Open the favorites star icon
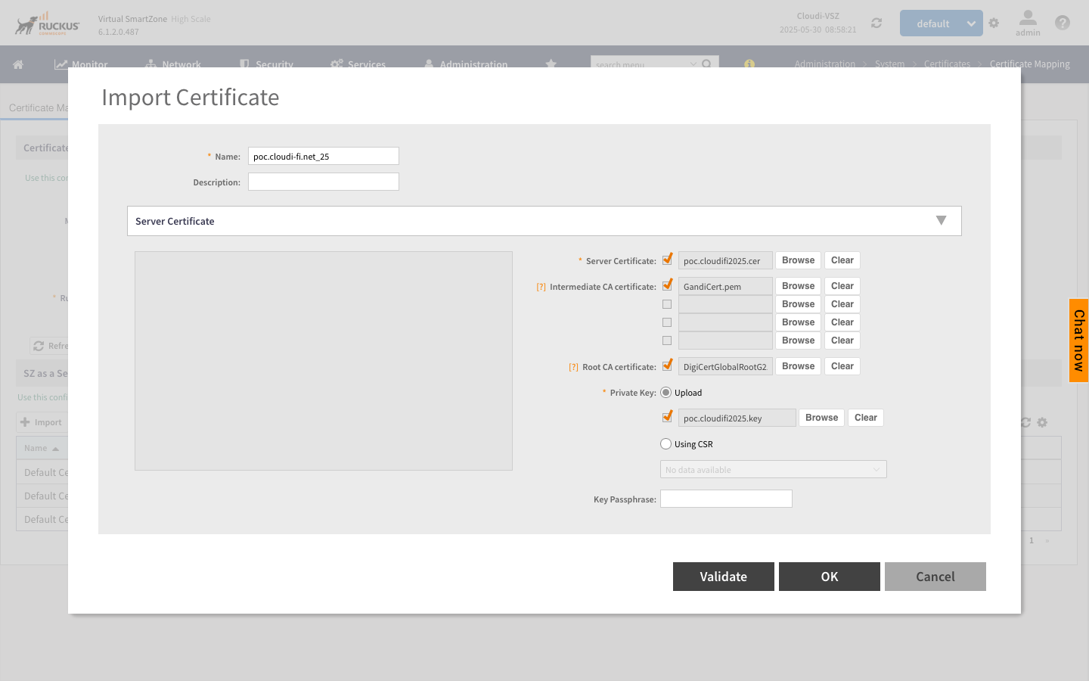This screenshot has width=1089, height=681. pyautogui.click(x=551, y=64)
